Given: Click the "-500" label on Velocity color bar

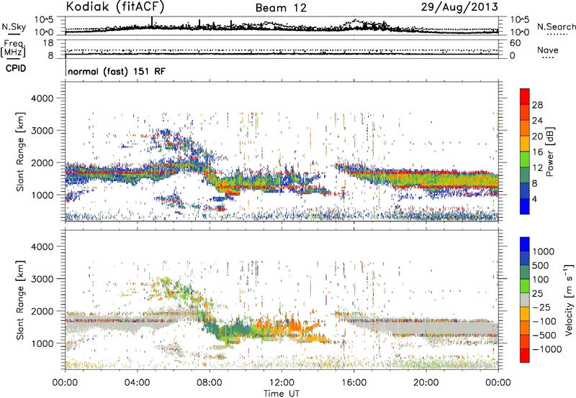Looking at the screenshot, I should [x=544, y=335].
